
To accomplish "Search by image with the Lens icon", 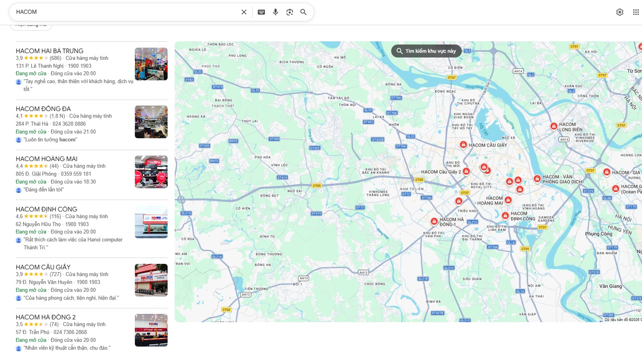I will (290, 12).
